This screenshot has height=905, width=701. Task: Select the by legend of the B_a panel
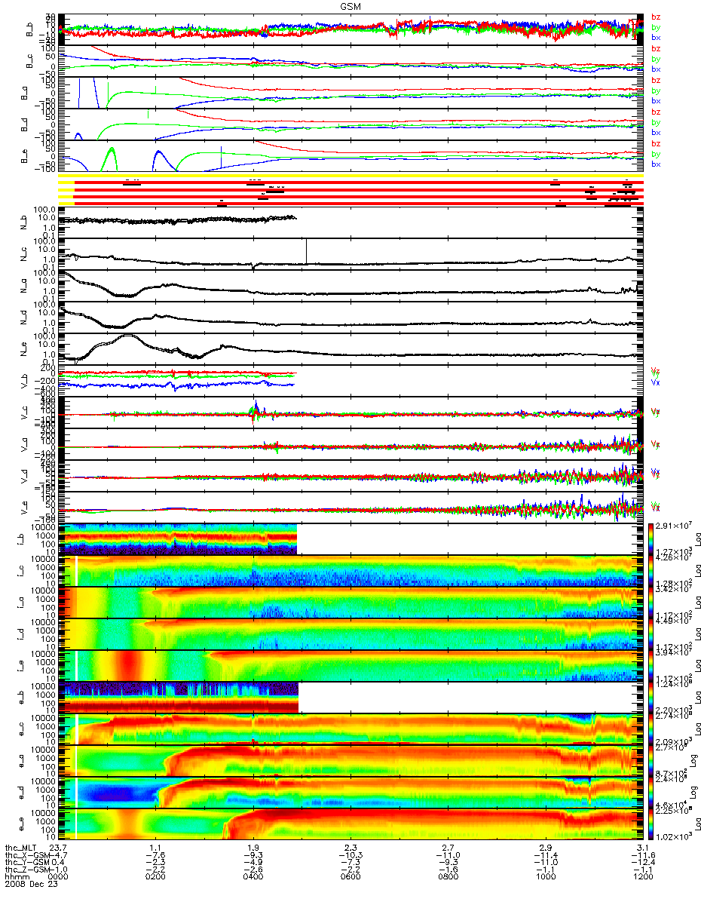pyautogui.click(x=656, y=90)
